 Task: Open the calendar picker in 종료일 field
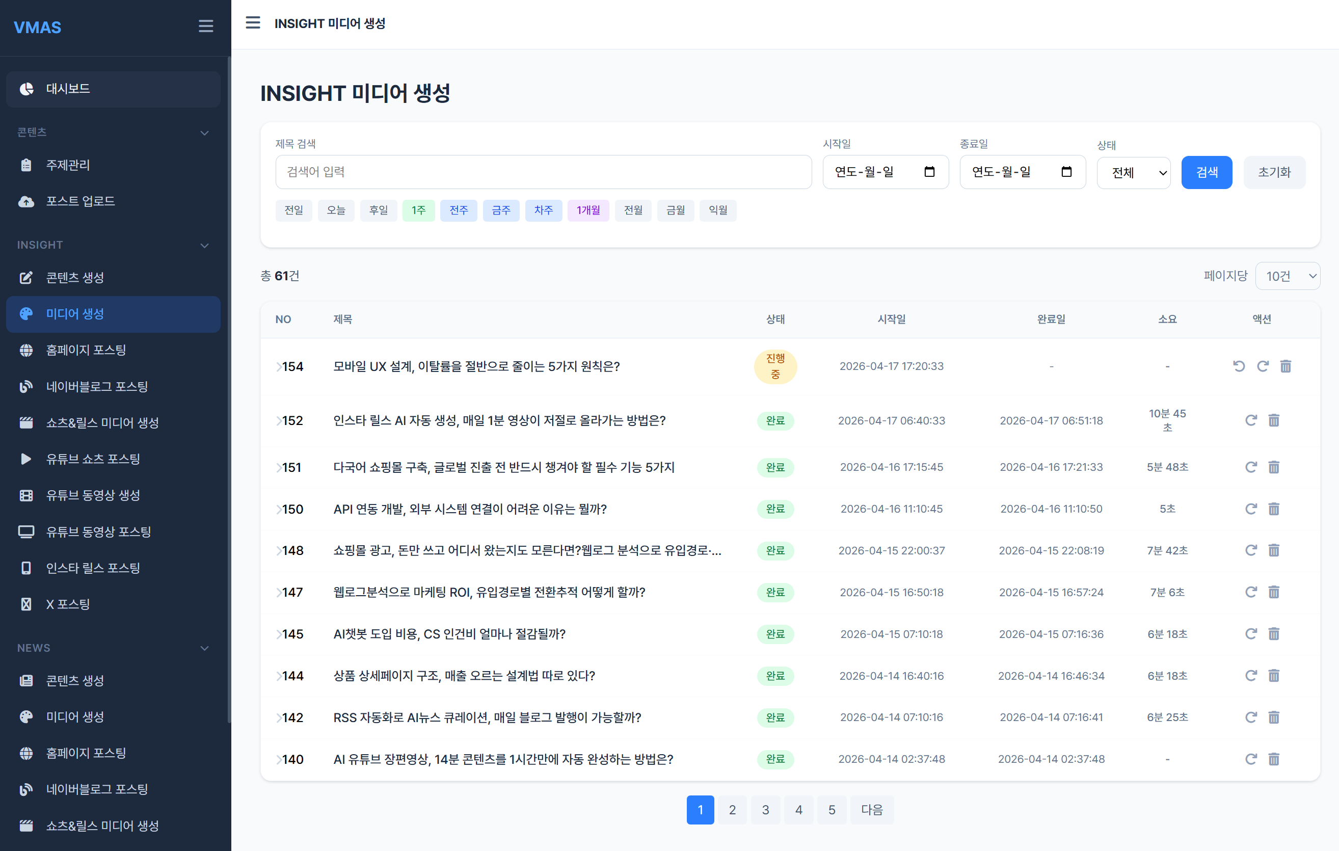coord(1066,172)
